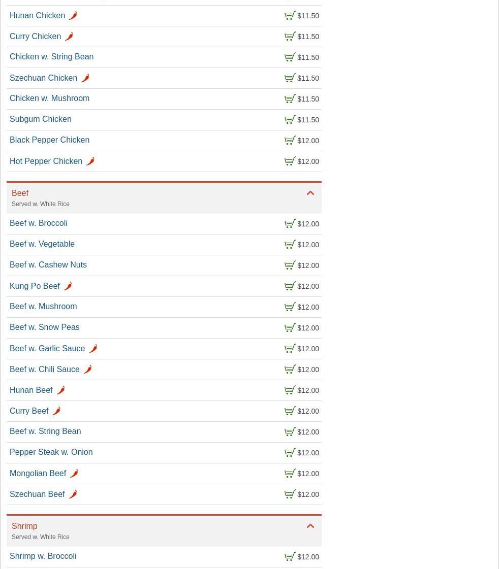
Task: Click the cart icon for Beef w. Broccoli
Action: coord(290,224)
